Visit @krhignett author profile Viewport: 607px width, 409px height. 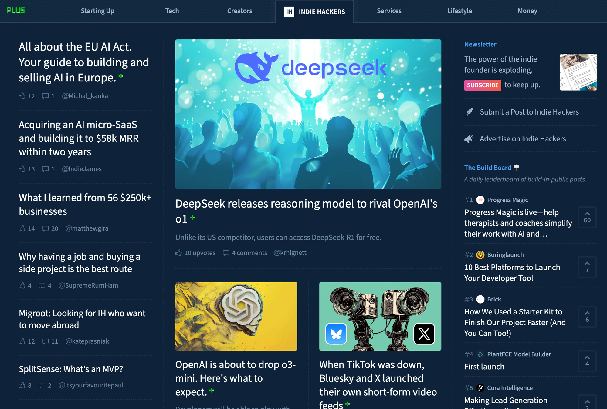[290, 253]
